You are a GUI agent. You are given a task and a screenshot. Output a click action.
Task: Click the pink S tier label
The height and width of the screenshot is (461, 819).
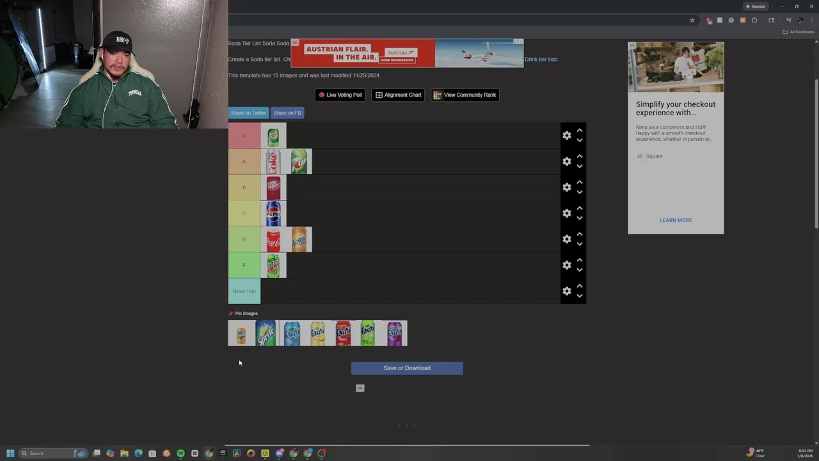tap(244, 135)
